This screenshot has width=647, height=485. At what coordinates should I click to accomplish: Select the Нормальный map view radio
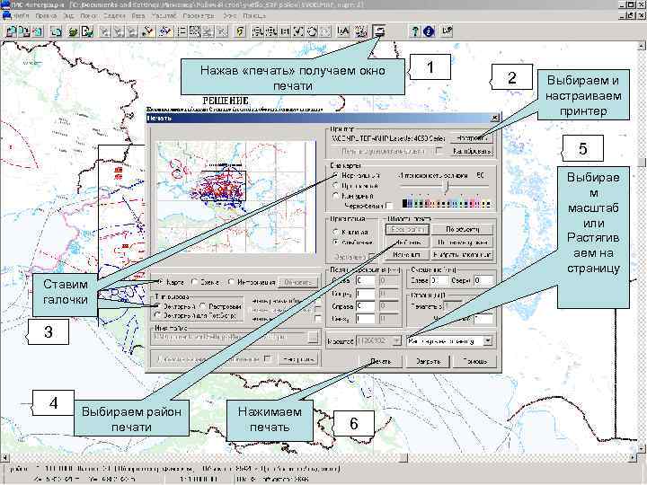tap(336, 176)
